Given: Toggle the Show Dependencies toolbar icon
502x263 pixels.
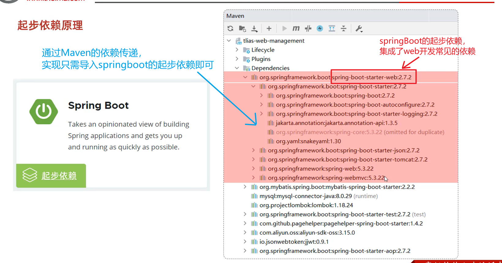Looking at the screenshot, I should pos(332,28).
